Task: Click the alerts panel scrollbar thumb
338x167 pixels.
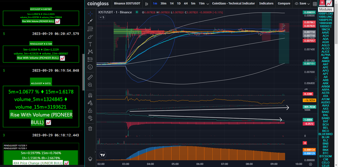Action: 83,72
